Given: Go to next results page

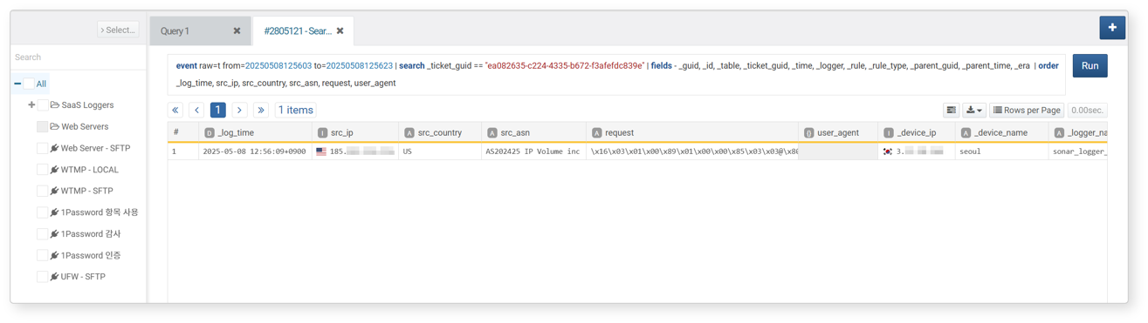Looking at the screenshot, I should pos(239,110).
